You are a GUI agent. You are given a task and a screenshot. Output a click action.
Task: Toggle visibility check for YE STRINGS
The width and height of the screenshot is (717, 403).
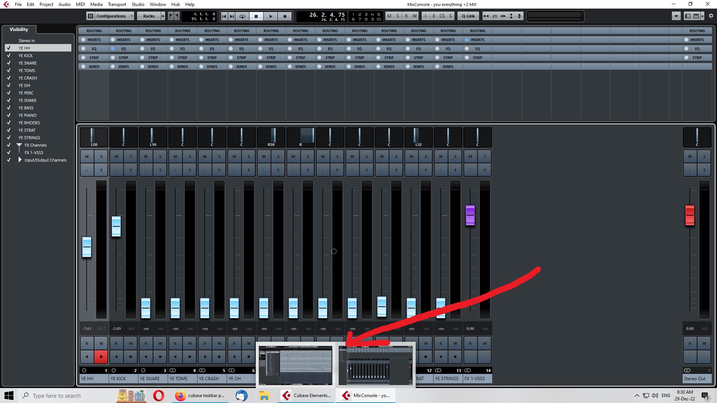(x=9, y=138)
